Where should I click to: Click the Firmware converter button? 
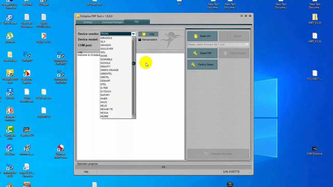[x=218, y=154]
